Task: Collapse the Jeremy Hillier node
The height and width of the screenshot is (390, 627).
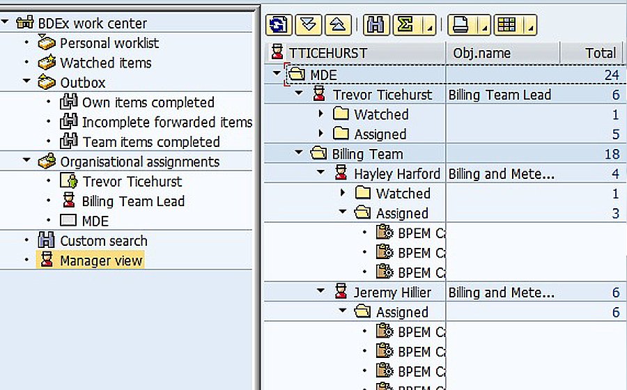Action: (320, 290)
